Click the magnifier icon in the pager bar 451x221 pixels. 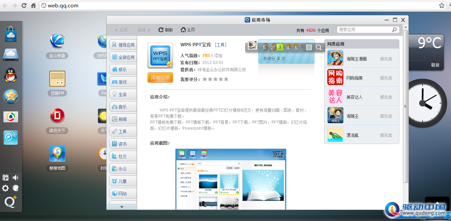tap(319, 48)
